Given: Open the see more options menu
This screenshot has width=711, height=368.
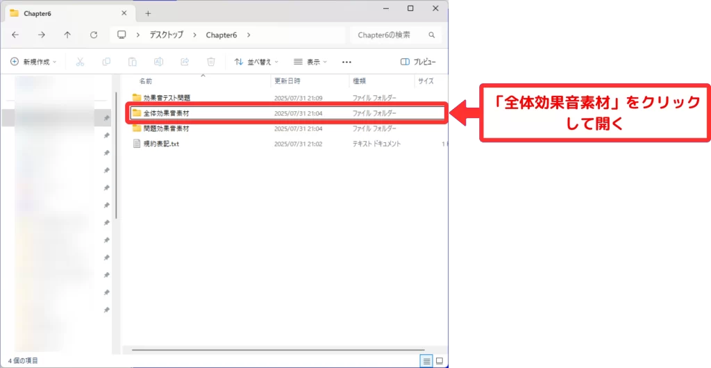Looking at the screenshot, I should [x=347, y=62].
